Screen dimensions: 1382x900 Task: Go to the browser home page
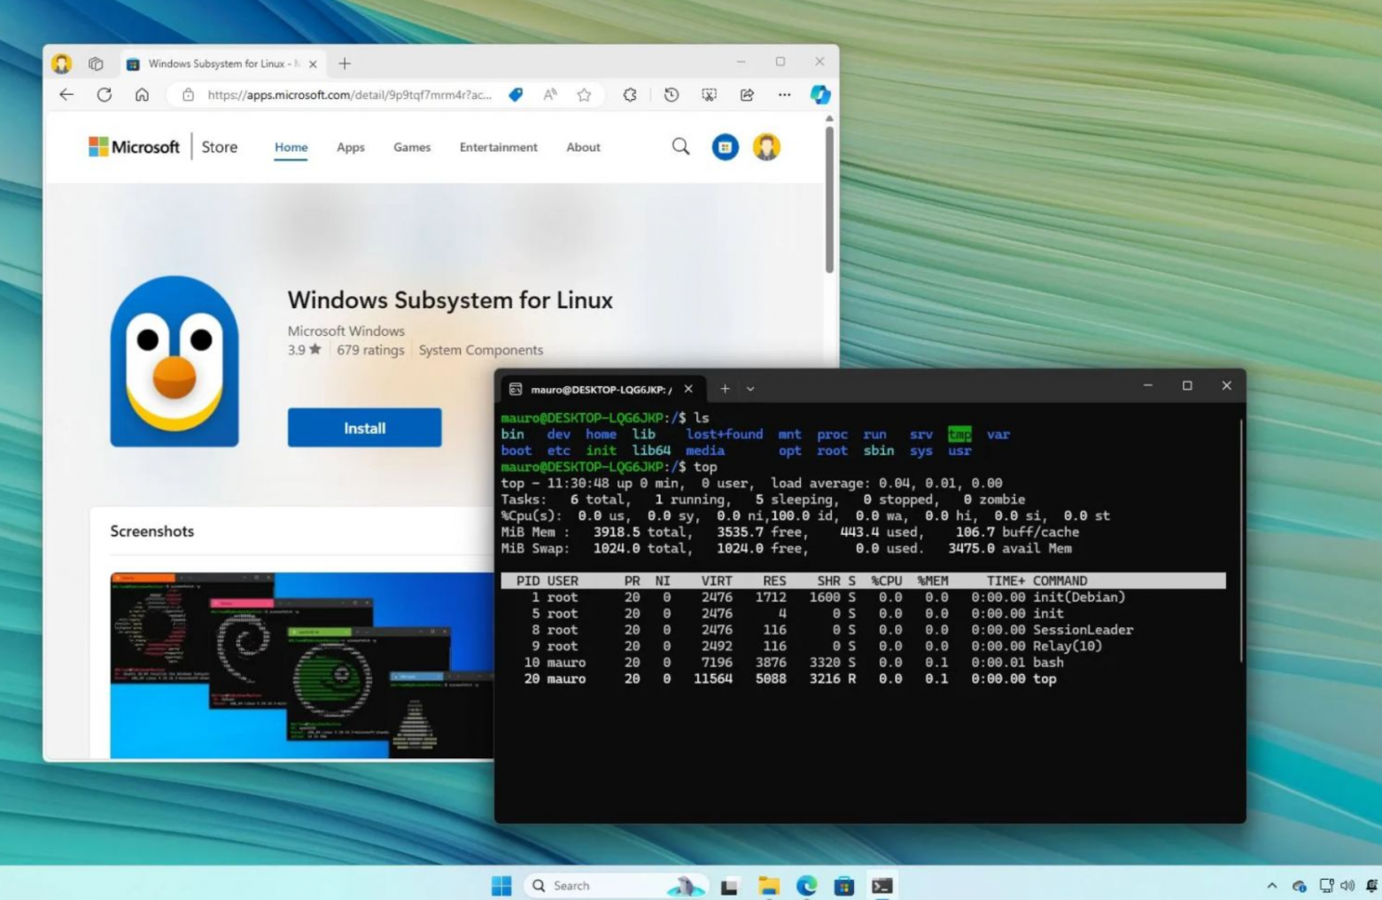click(x=142, y=95)
